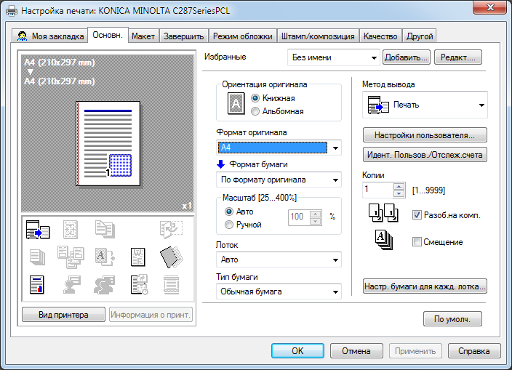Select the Основн. tab
This screenshot has width=512, height=370.
click(x=108, y=35)
